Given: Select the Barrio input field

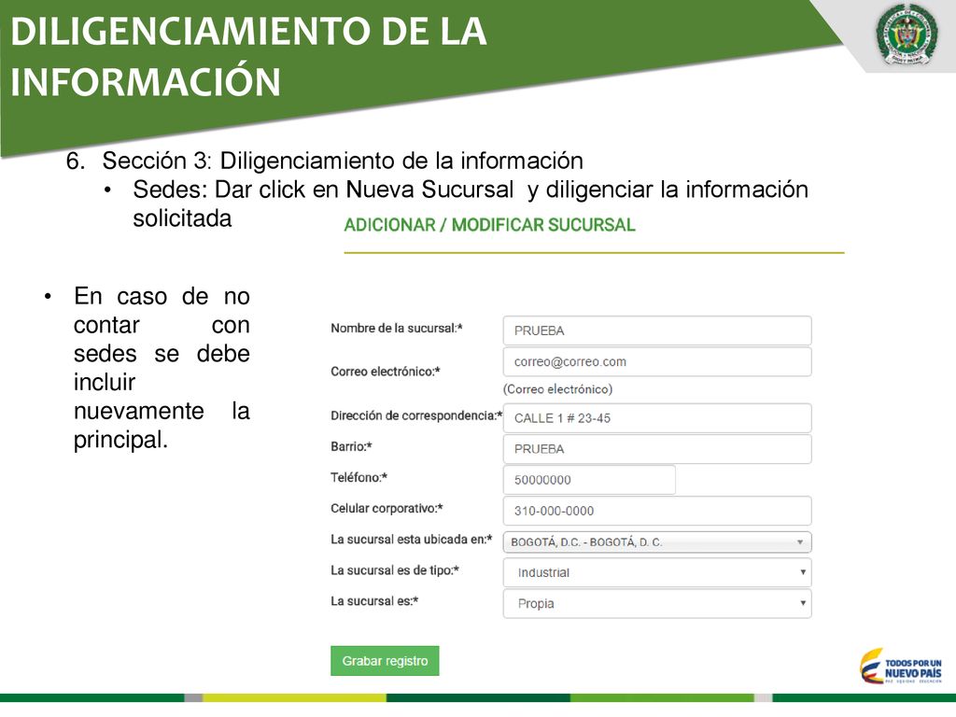Looking at the screenshot, I should [x=657, y=449].
